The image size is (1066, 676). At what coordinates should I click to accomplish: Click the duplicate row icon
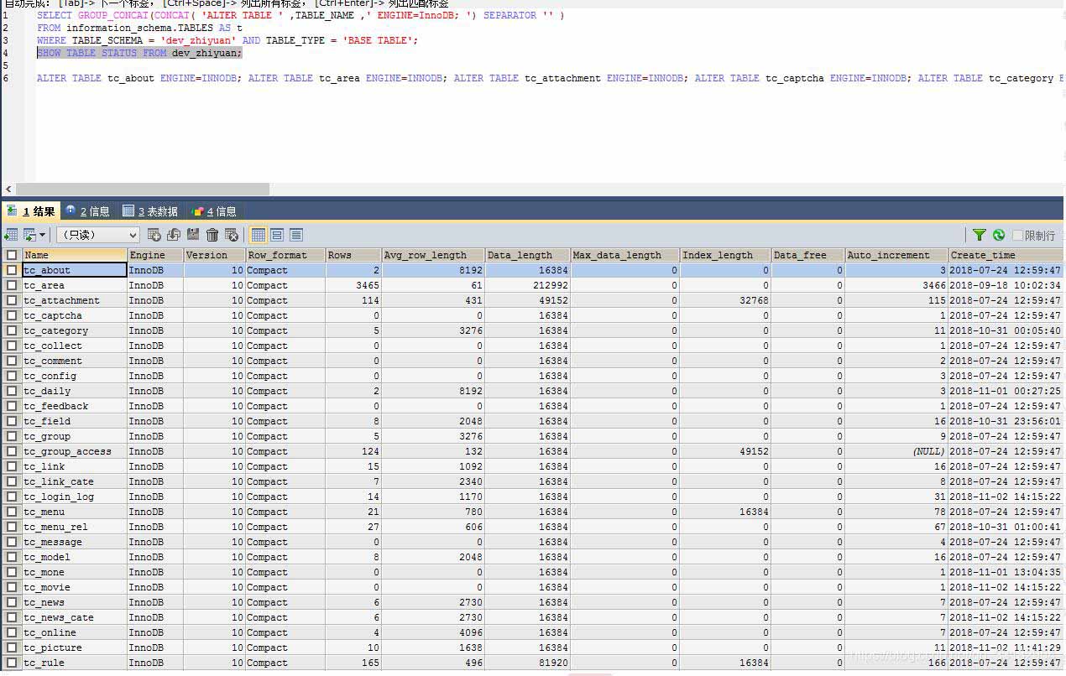coord(174,235)
